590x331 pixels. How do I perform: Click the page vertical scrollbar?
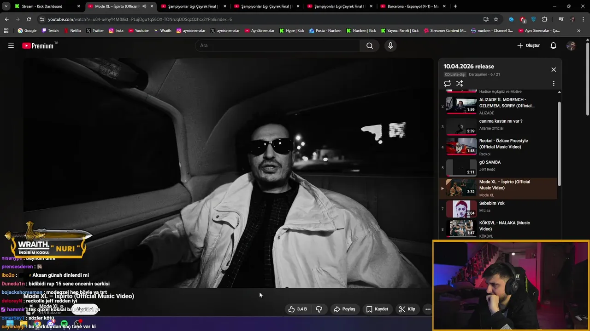click(x=588, y=78)
